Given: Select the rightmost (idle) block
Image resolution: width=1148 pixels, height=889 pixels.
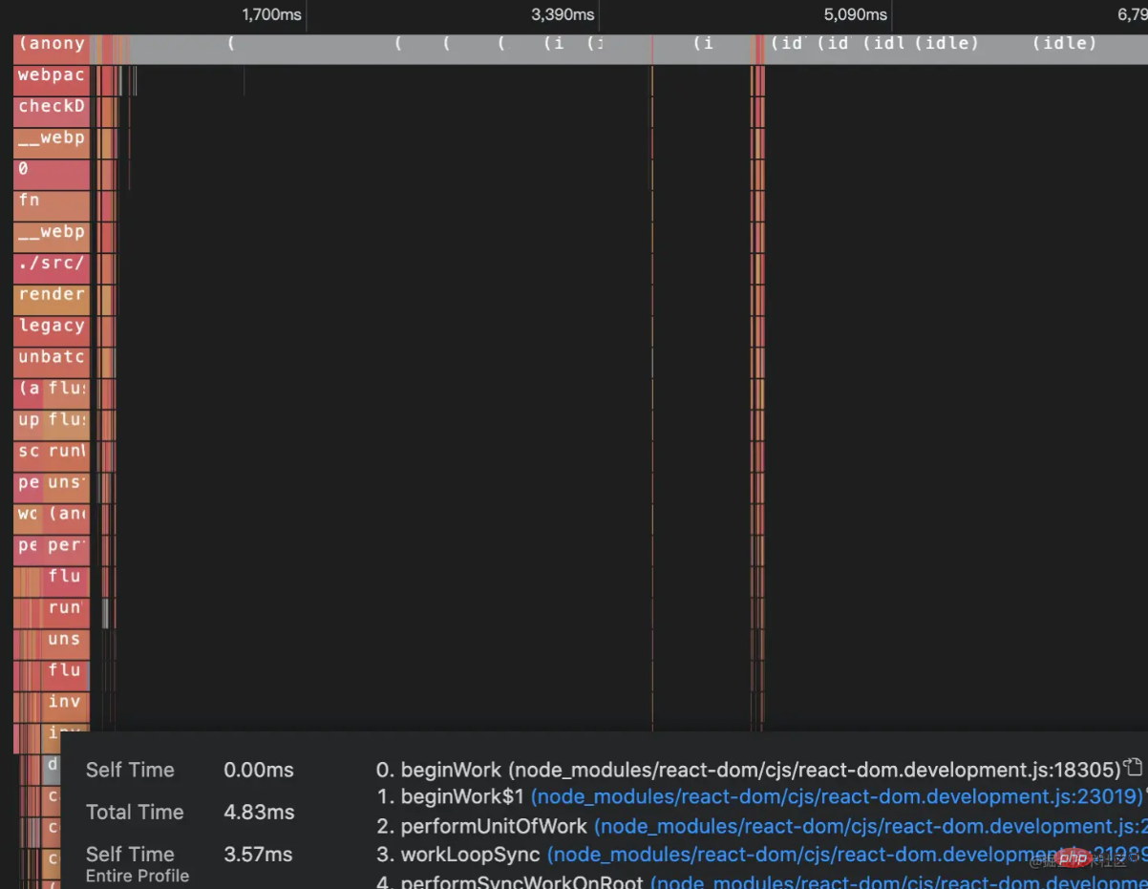Looking at the screenshot, I should tap(1065, 44).
